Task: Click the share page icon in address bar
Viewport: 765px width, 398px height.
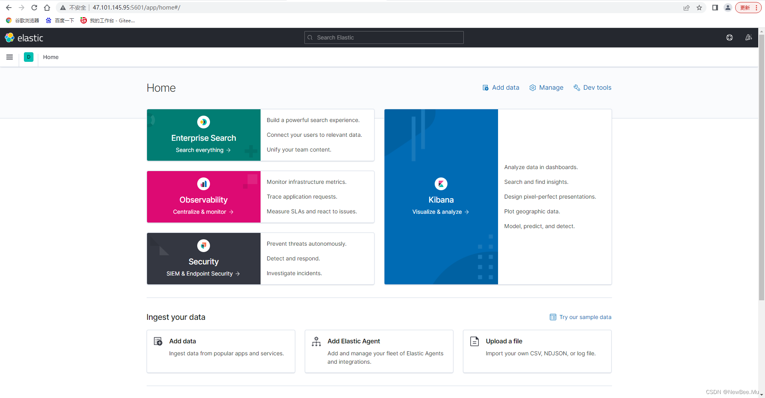Action: 687,8
